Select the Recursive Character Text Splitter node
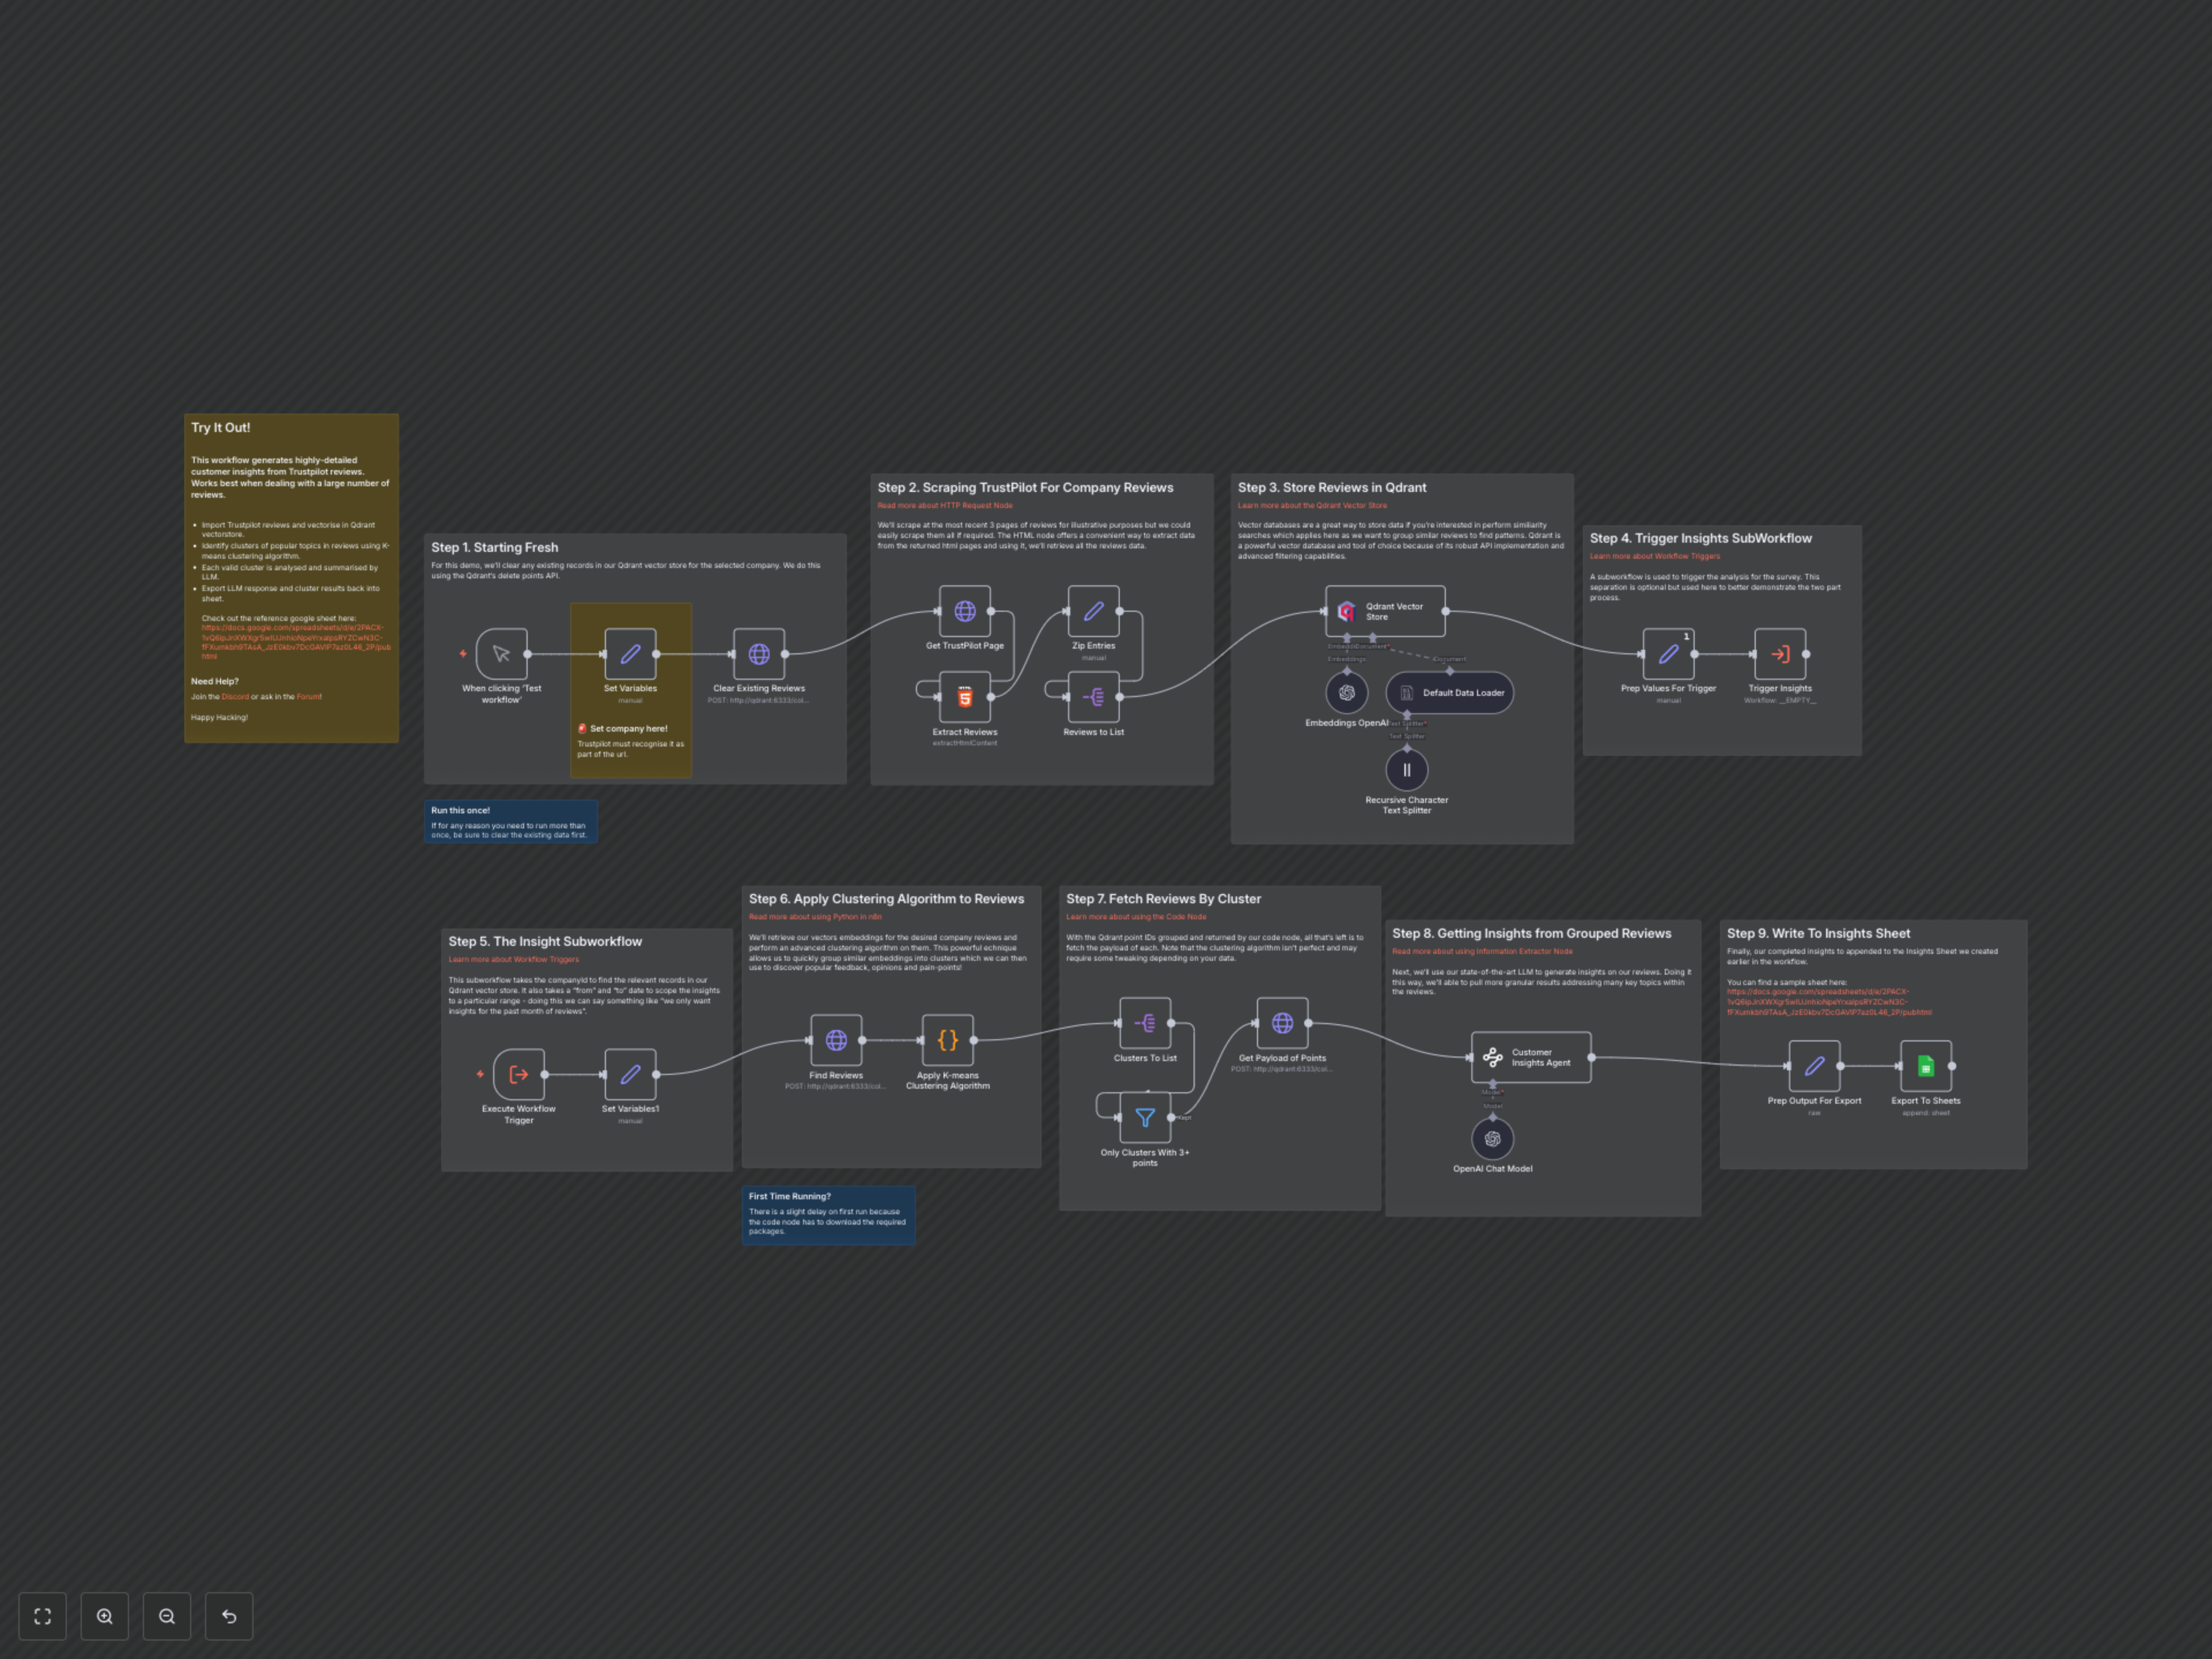Image resolution: width=2212 pixels, height=1659 pixels. 1407,769
